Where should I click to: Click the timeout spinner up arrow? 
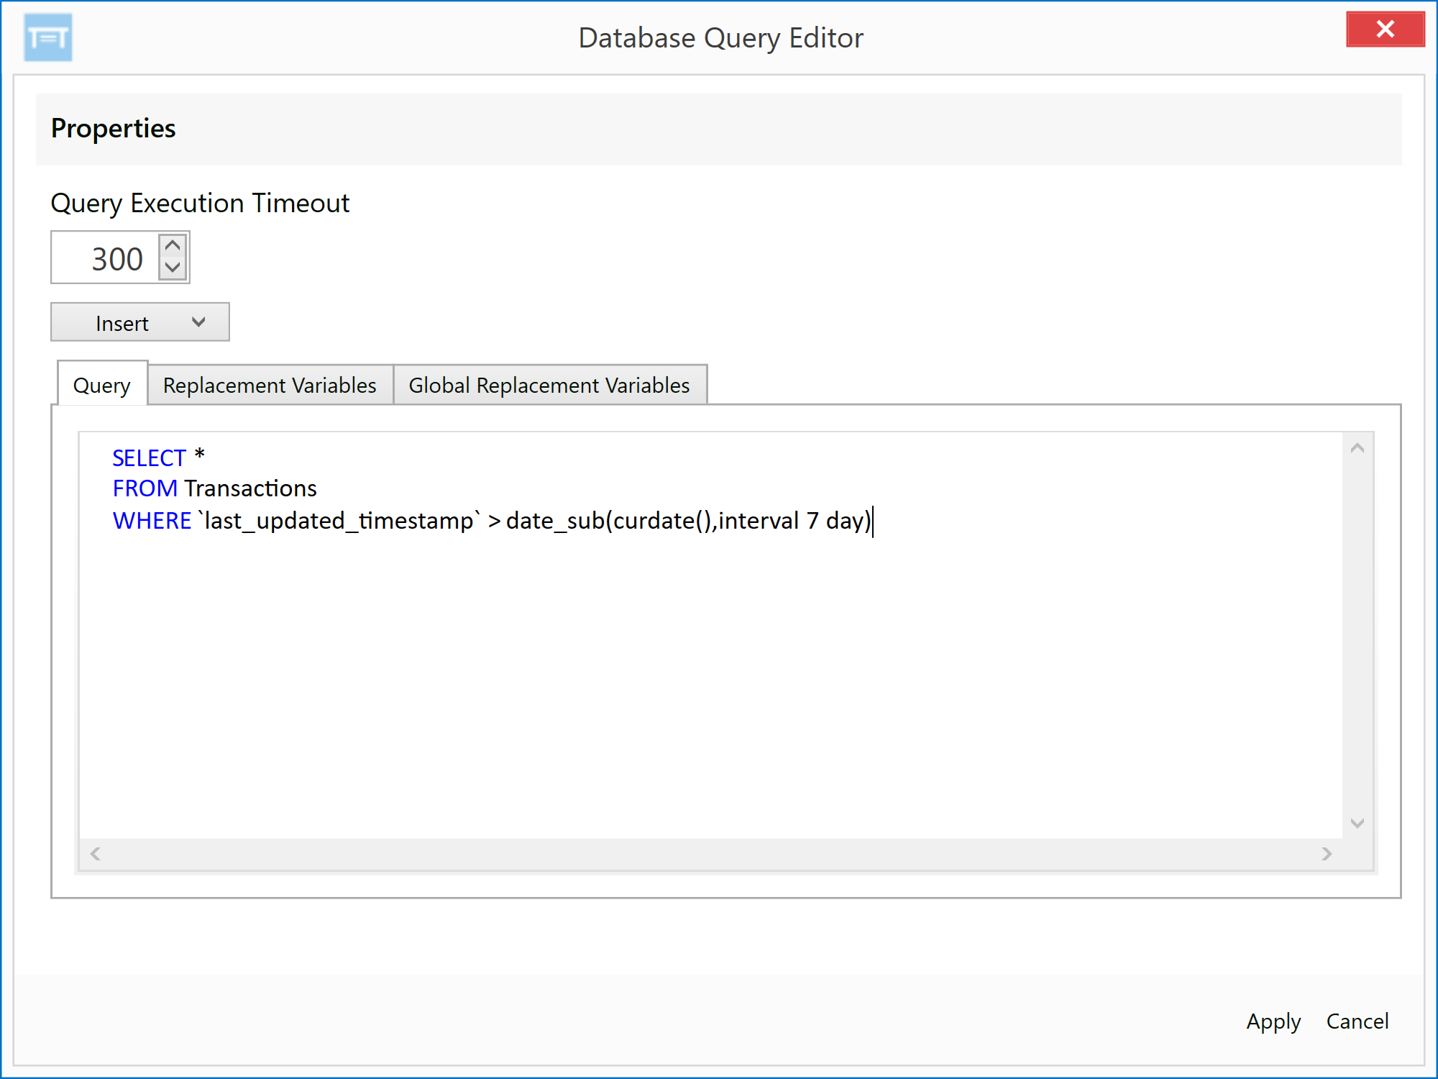[x=172, y=245]
